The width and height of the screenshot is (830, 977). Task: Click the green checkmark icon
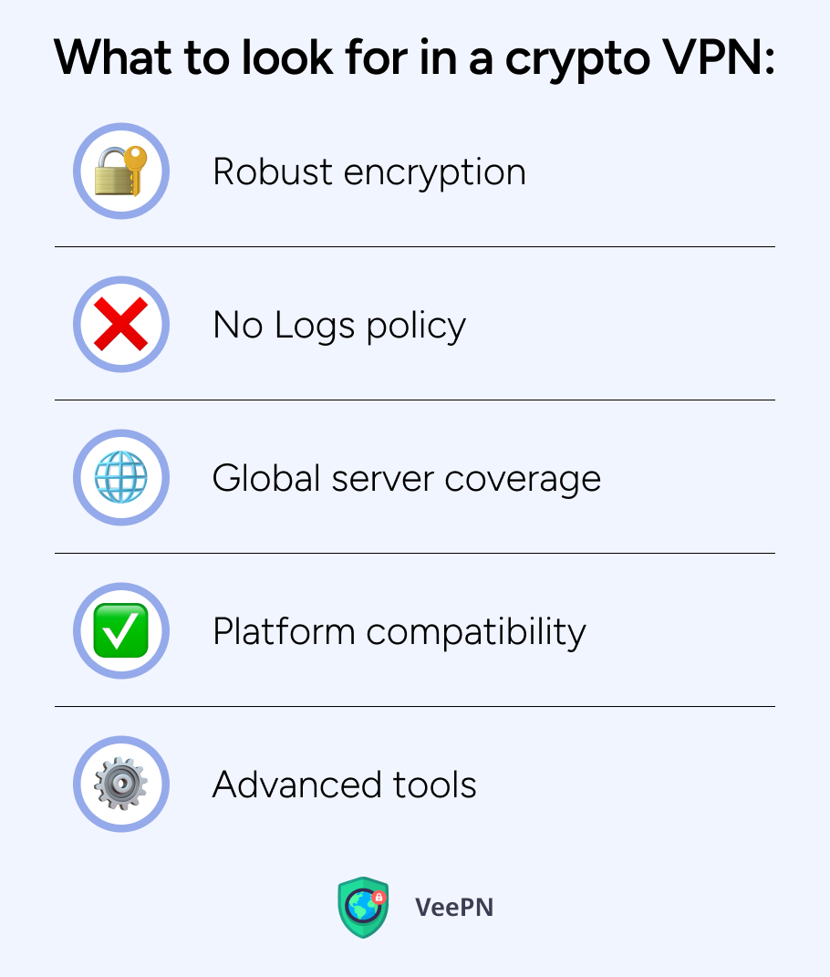tap(121, 630)
